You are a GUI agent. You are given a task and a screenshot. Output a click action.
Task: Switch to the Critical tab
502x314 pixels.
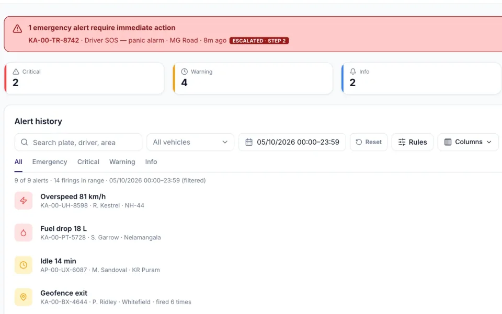click(88, 162)
